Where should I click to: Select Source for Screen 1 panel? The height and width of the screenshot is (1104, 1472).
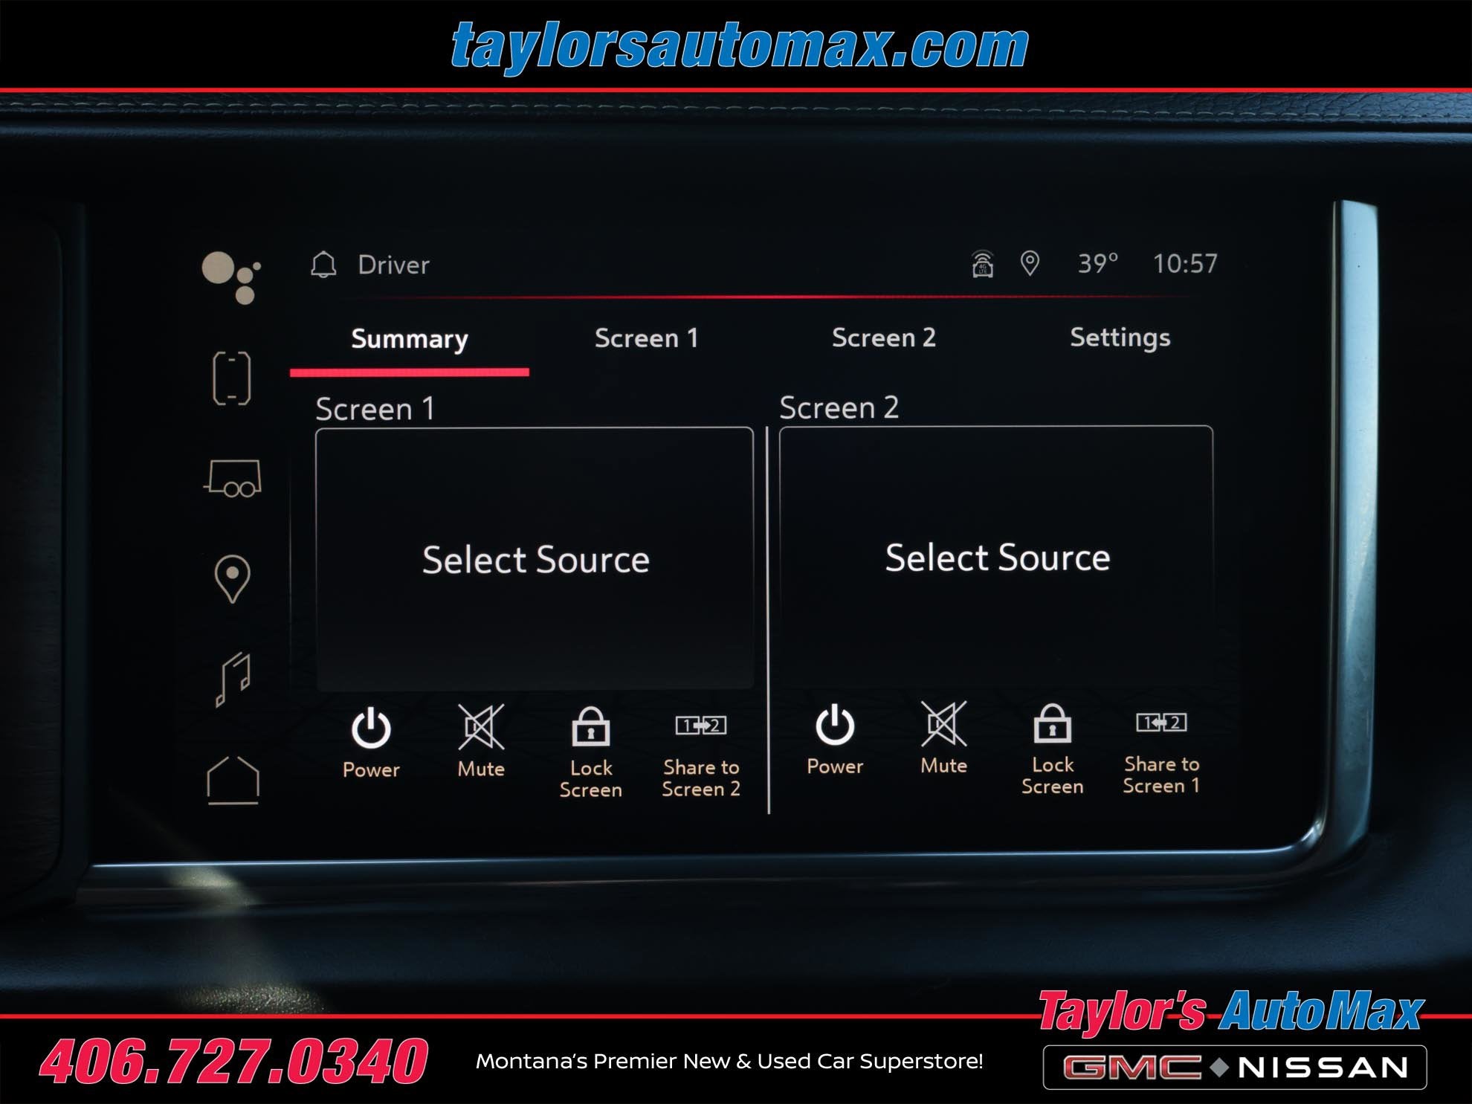(x=535, y=559)
